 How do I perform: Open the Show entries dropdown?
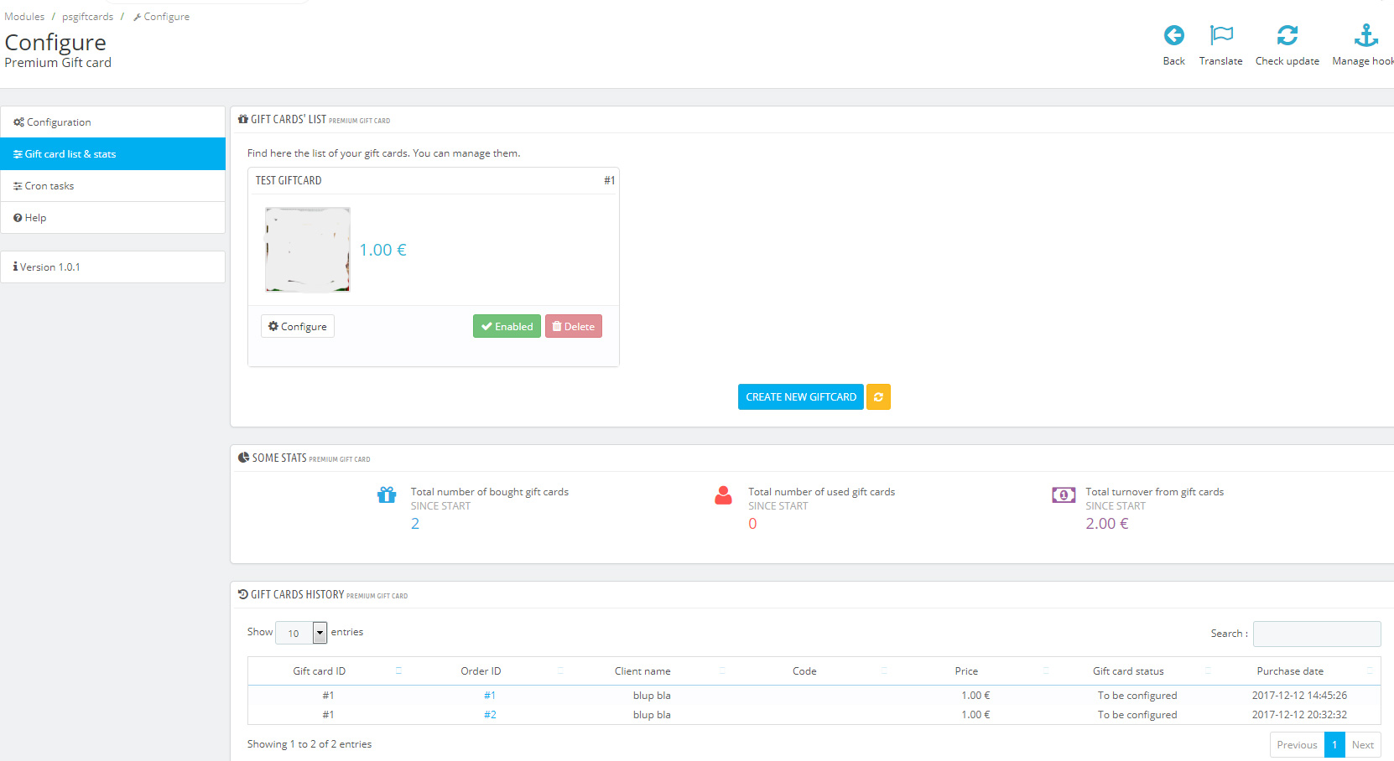(301, 633)
